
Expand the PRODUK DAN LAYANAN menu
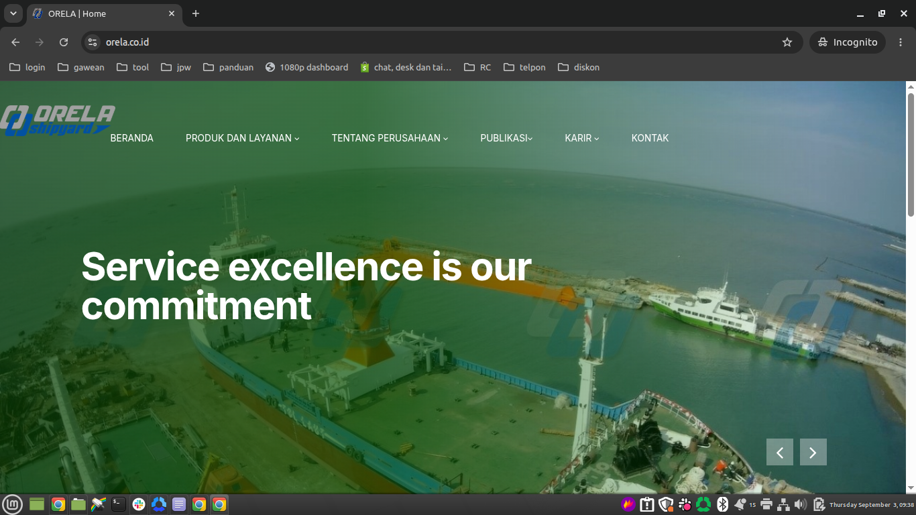pos(243,138)
